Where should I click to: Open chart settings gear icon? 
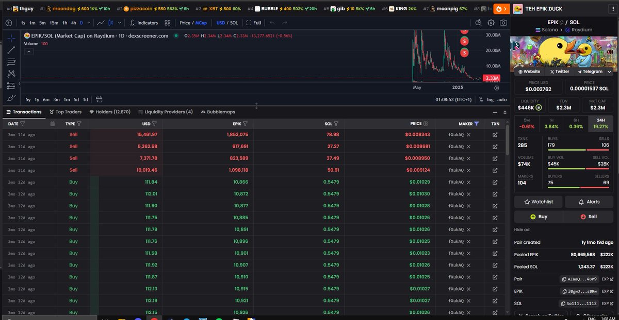coord(491,23)
